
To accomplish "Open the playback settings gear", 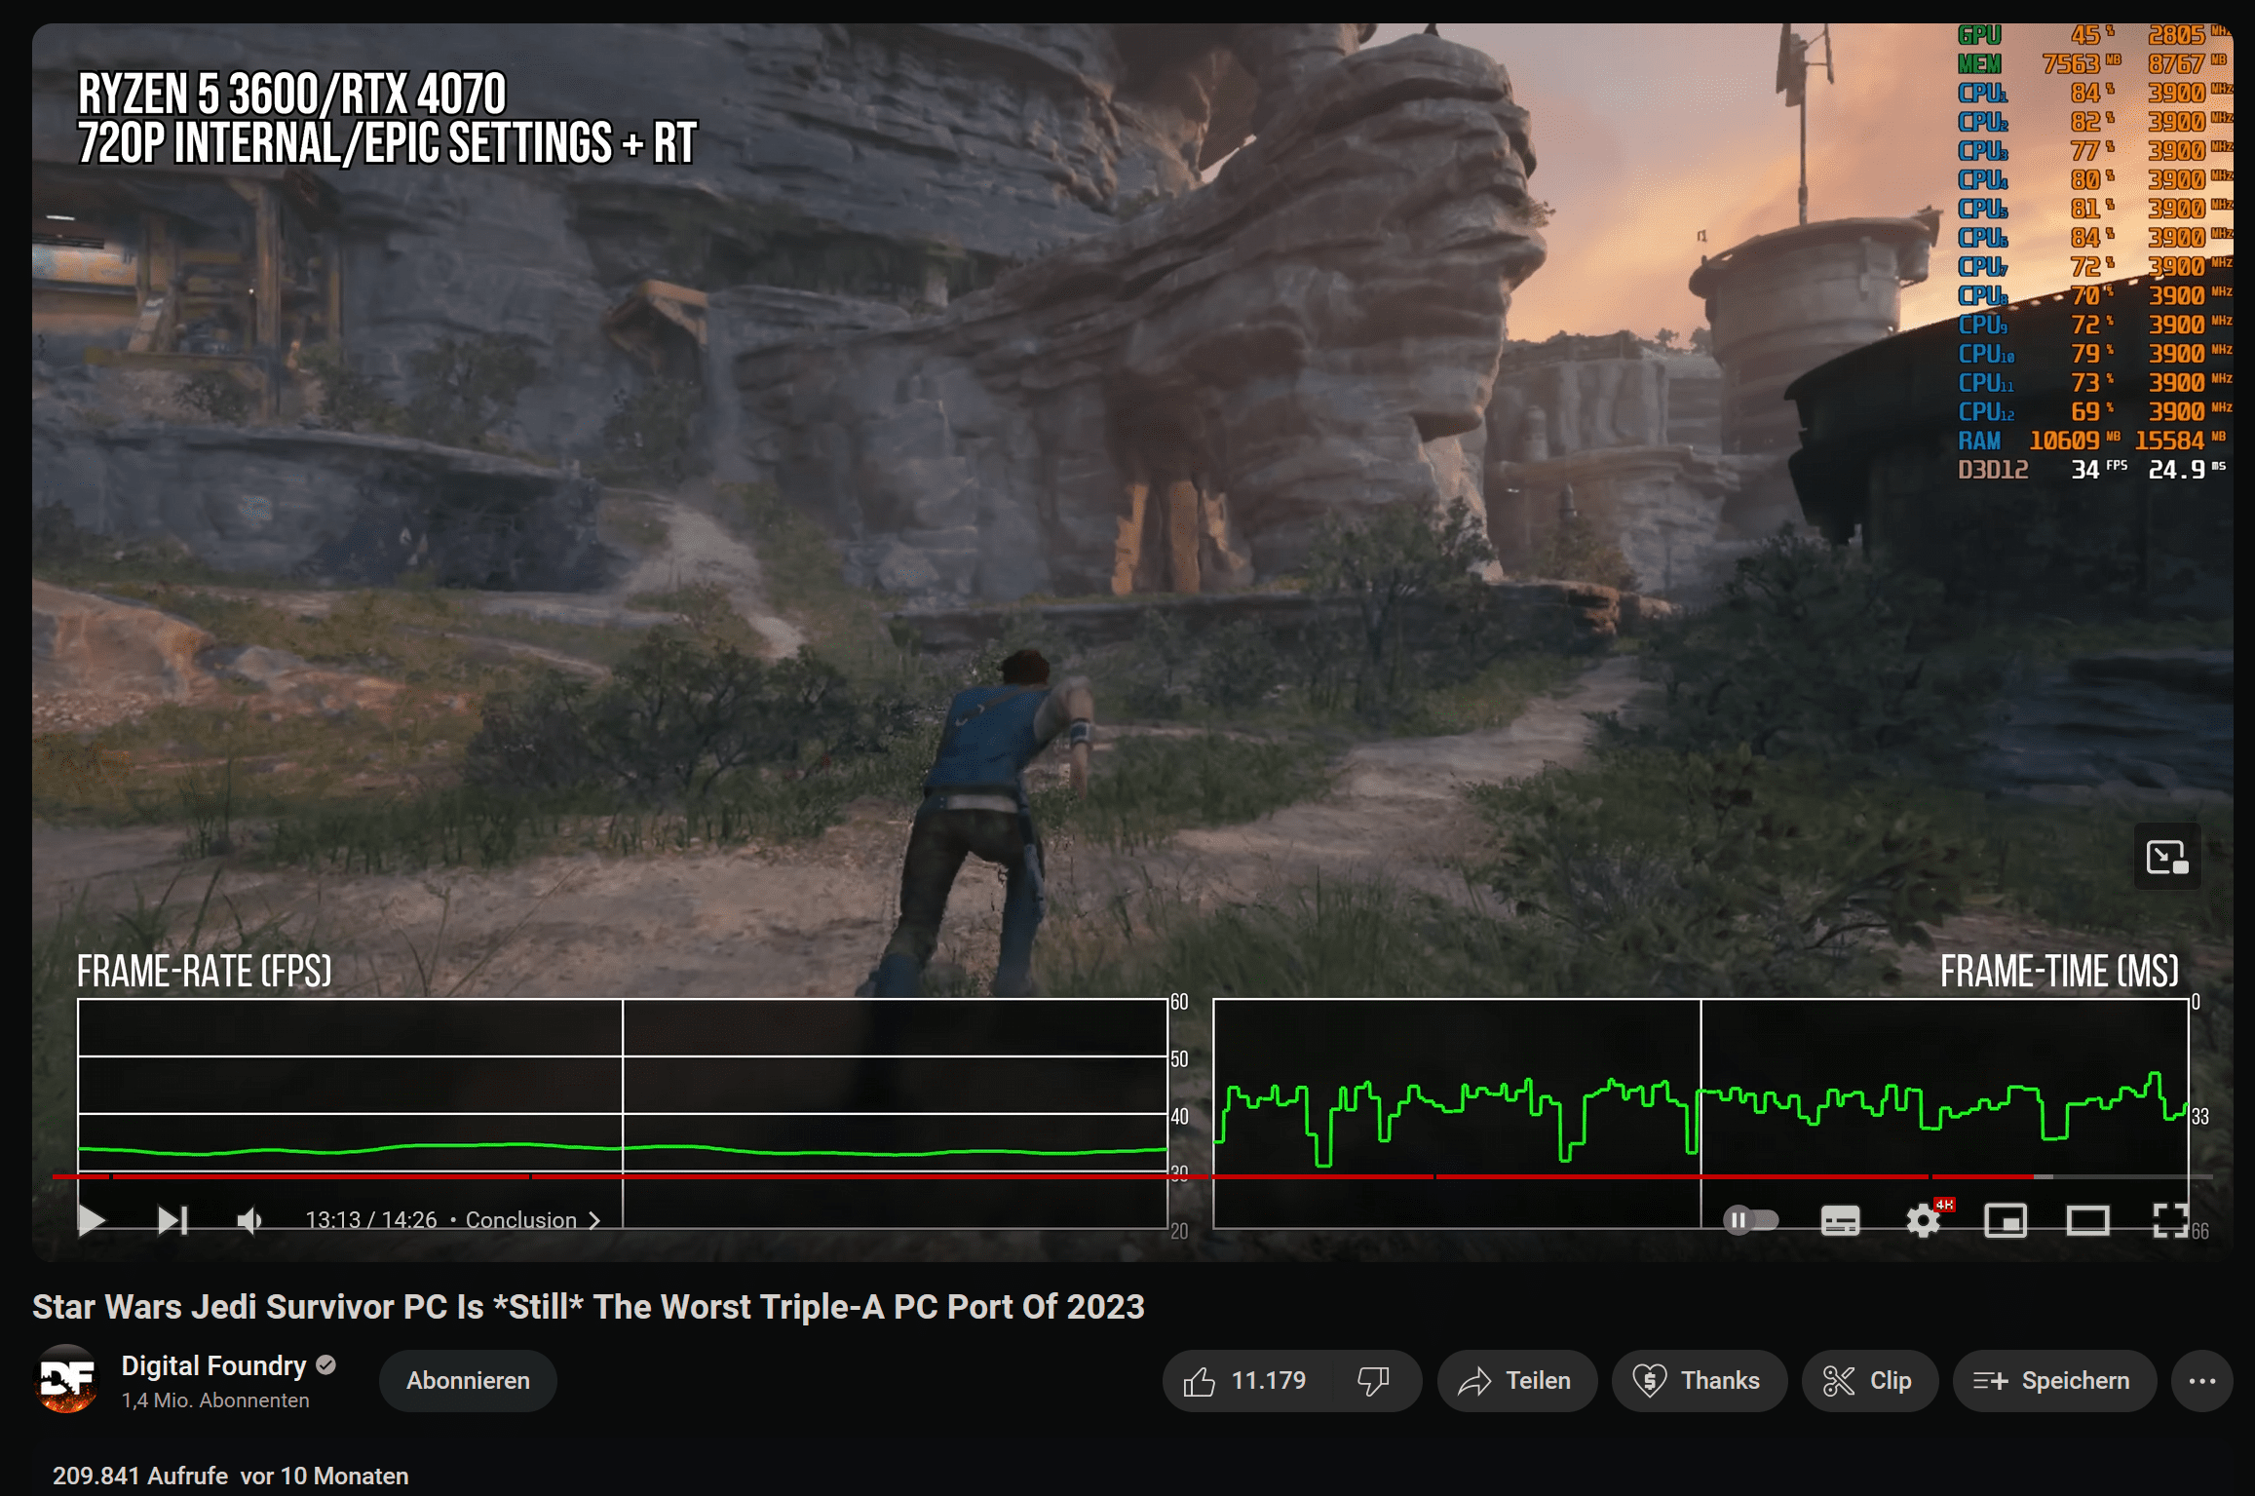I will [1922, 1219].
